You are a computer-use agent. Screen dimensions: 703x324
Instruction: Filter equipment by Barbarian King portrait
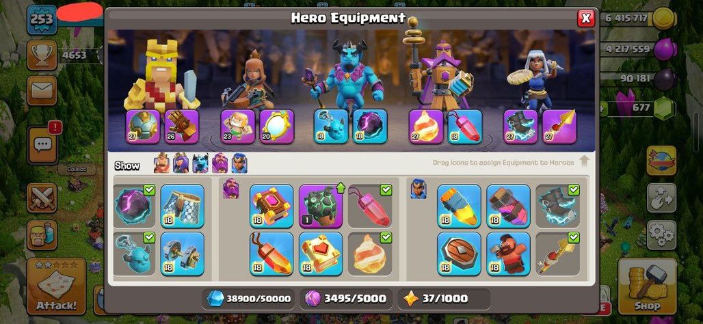point(162,163)
